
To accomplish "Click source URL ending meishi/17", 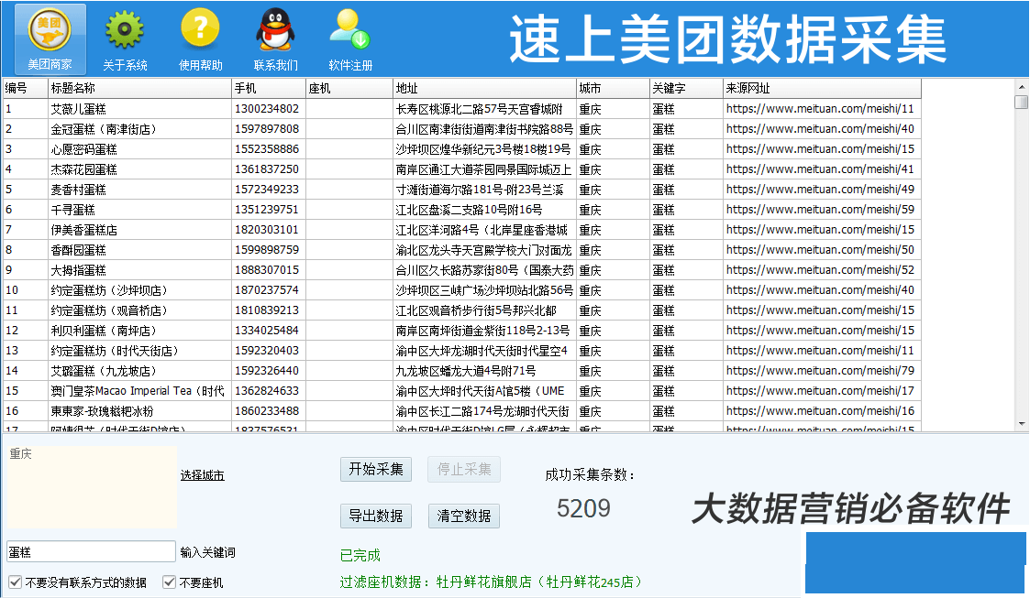I will pyautogui.click(x=821, y=391).
